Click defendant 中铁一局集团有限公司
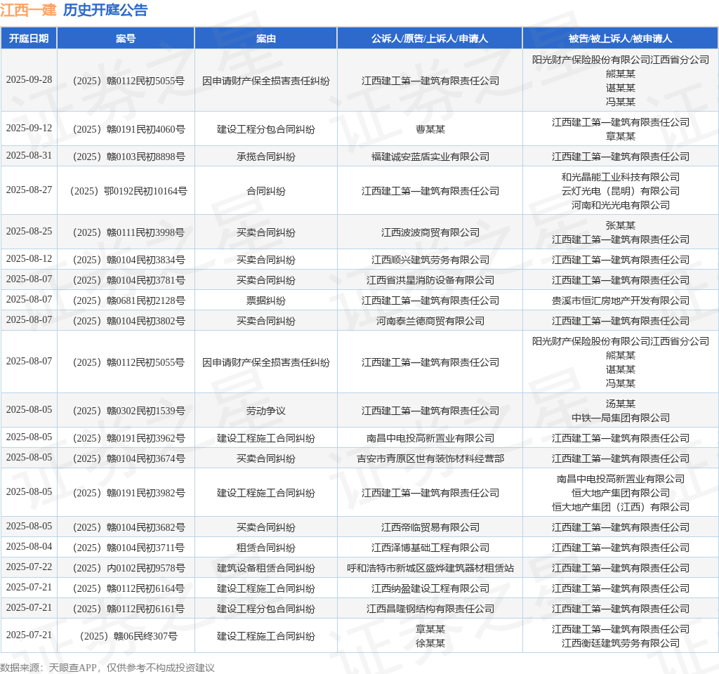This screenshot has height=674, width=719. 621,418
